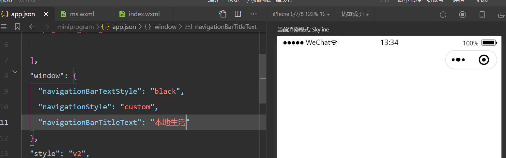The width and height of the screenshot is (506, 158).
Task: Open the 热重载 开 hot reload dropdown
Action: pyautogui.click(x=355, y=14)
